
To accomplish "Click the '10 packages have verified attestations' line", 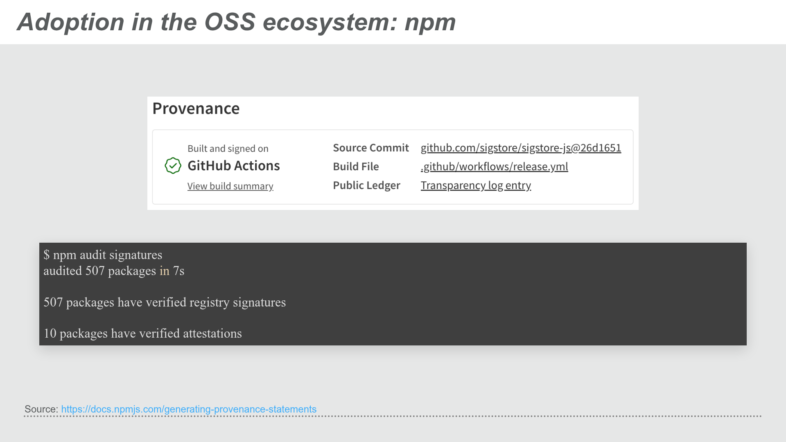I will (x=142, y=334).
